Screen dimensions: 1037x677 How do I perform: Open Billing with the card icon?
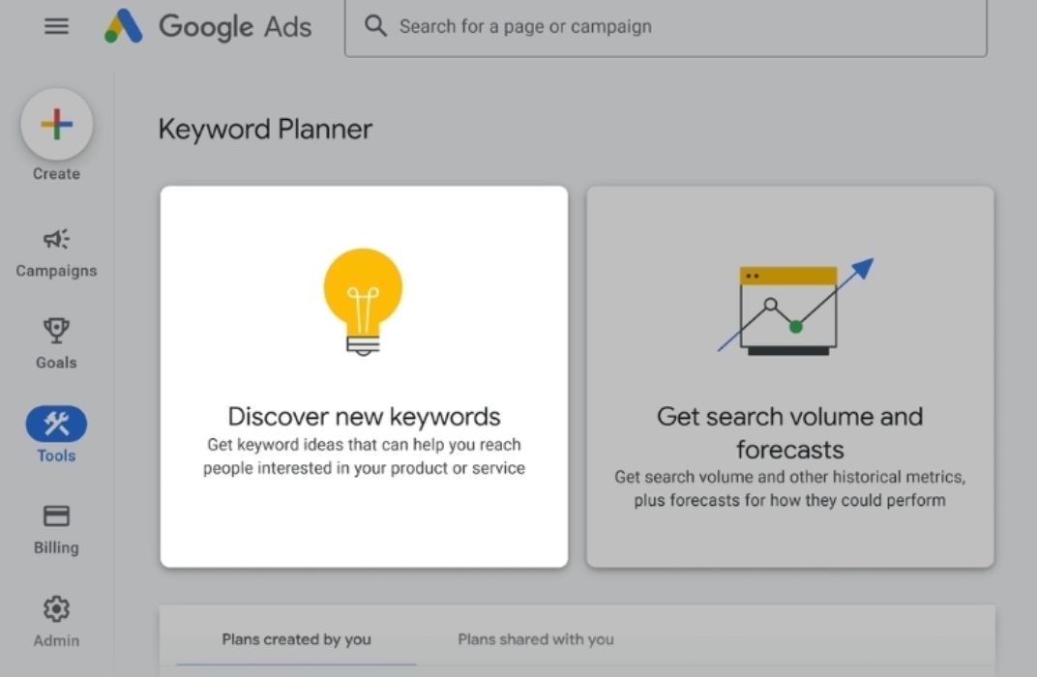(56, 515)
